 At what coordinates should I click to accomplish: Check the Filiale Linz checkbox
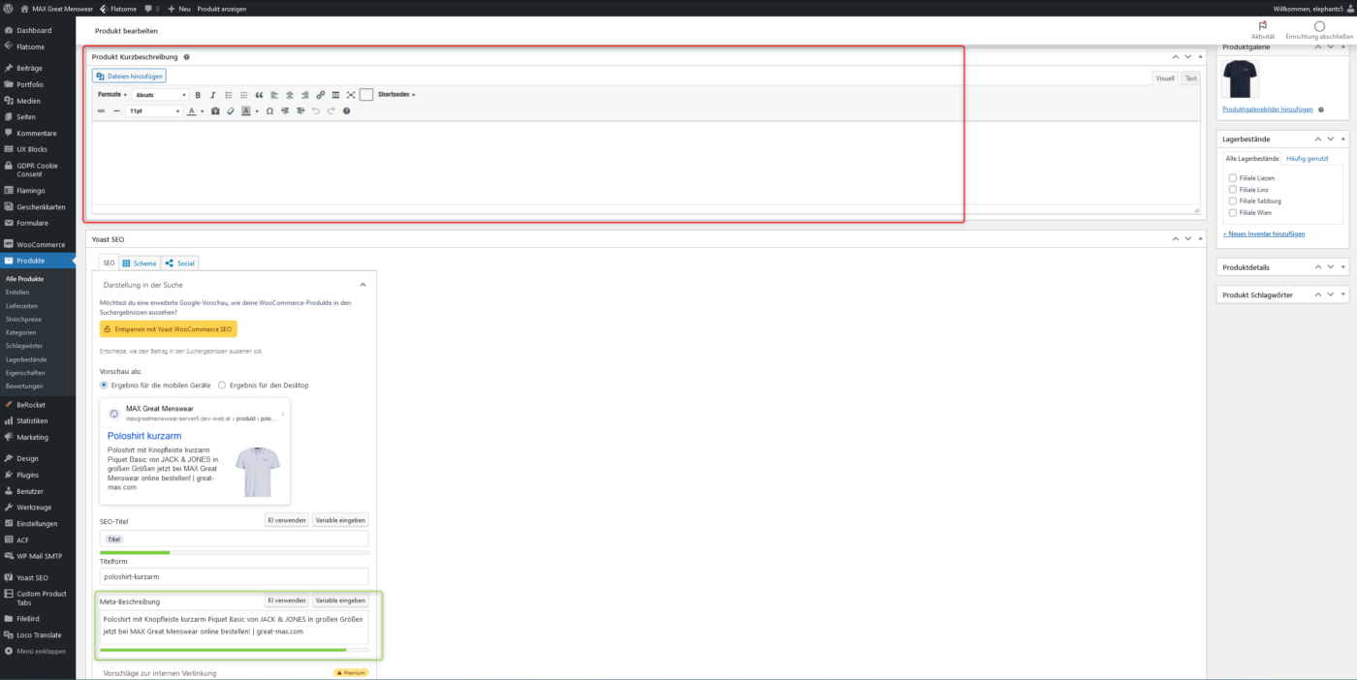1233,190
